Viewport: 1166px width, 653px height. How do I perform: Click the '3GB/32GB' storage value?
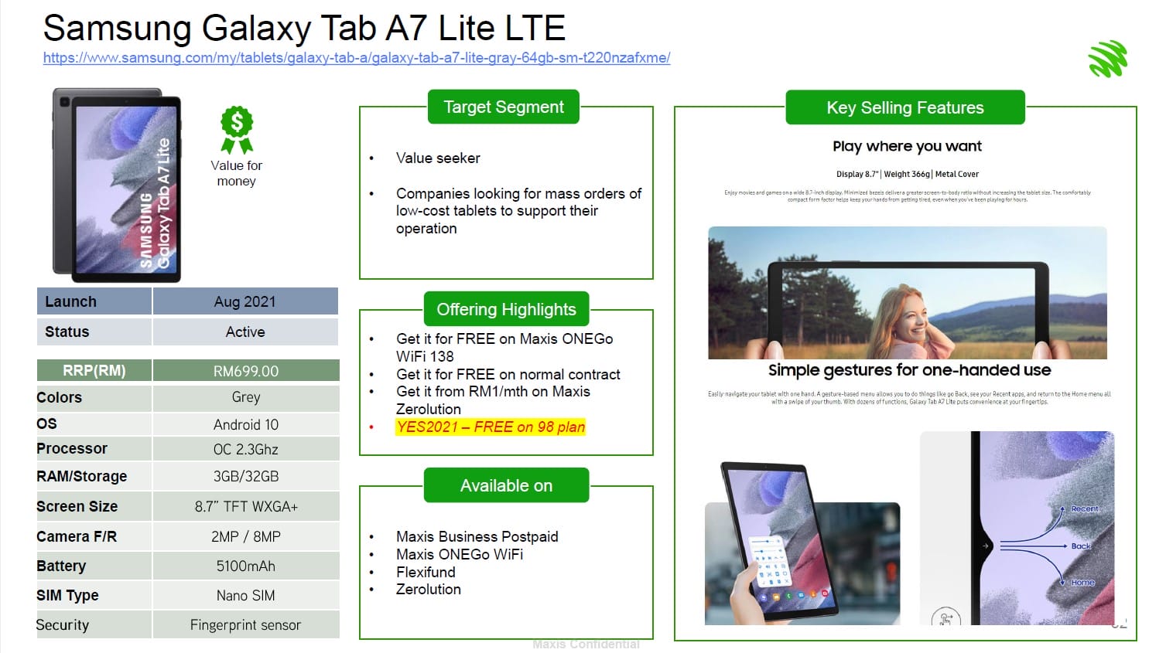coord(246,476)
